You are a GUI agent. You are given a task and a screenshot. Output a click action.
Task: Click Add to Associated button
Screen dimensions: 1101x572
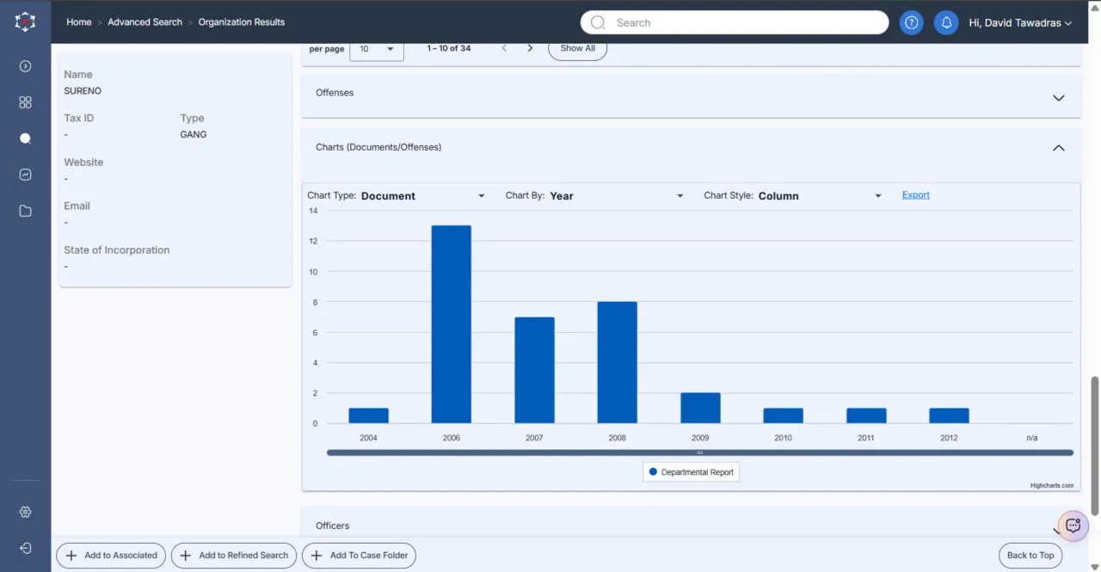(112, 556)
